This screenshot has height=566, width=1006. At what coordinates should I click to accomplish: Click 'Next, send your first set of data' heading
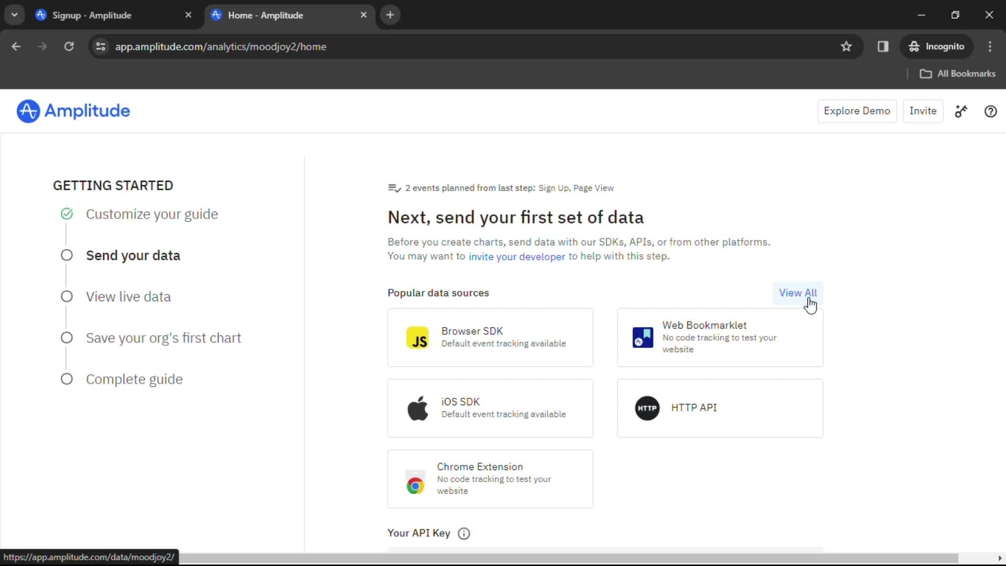pyautogui.click(x=516, y=217)
